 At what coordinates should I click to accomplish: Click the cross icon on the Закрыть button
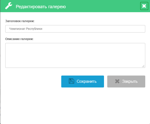[x=117, y=81]
